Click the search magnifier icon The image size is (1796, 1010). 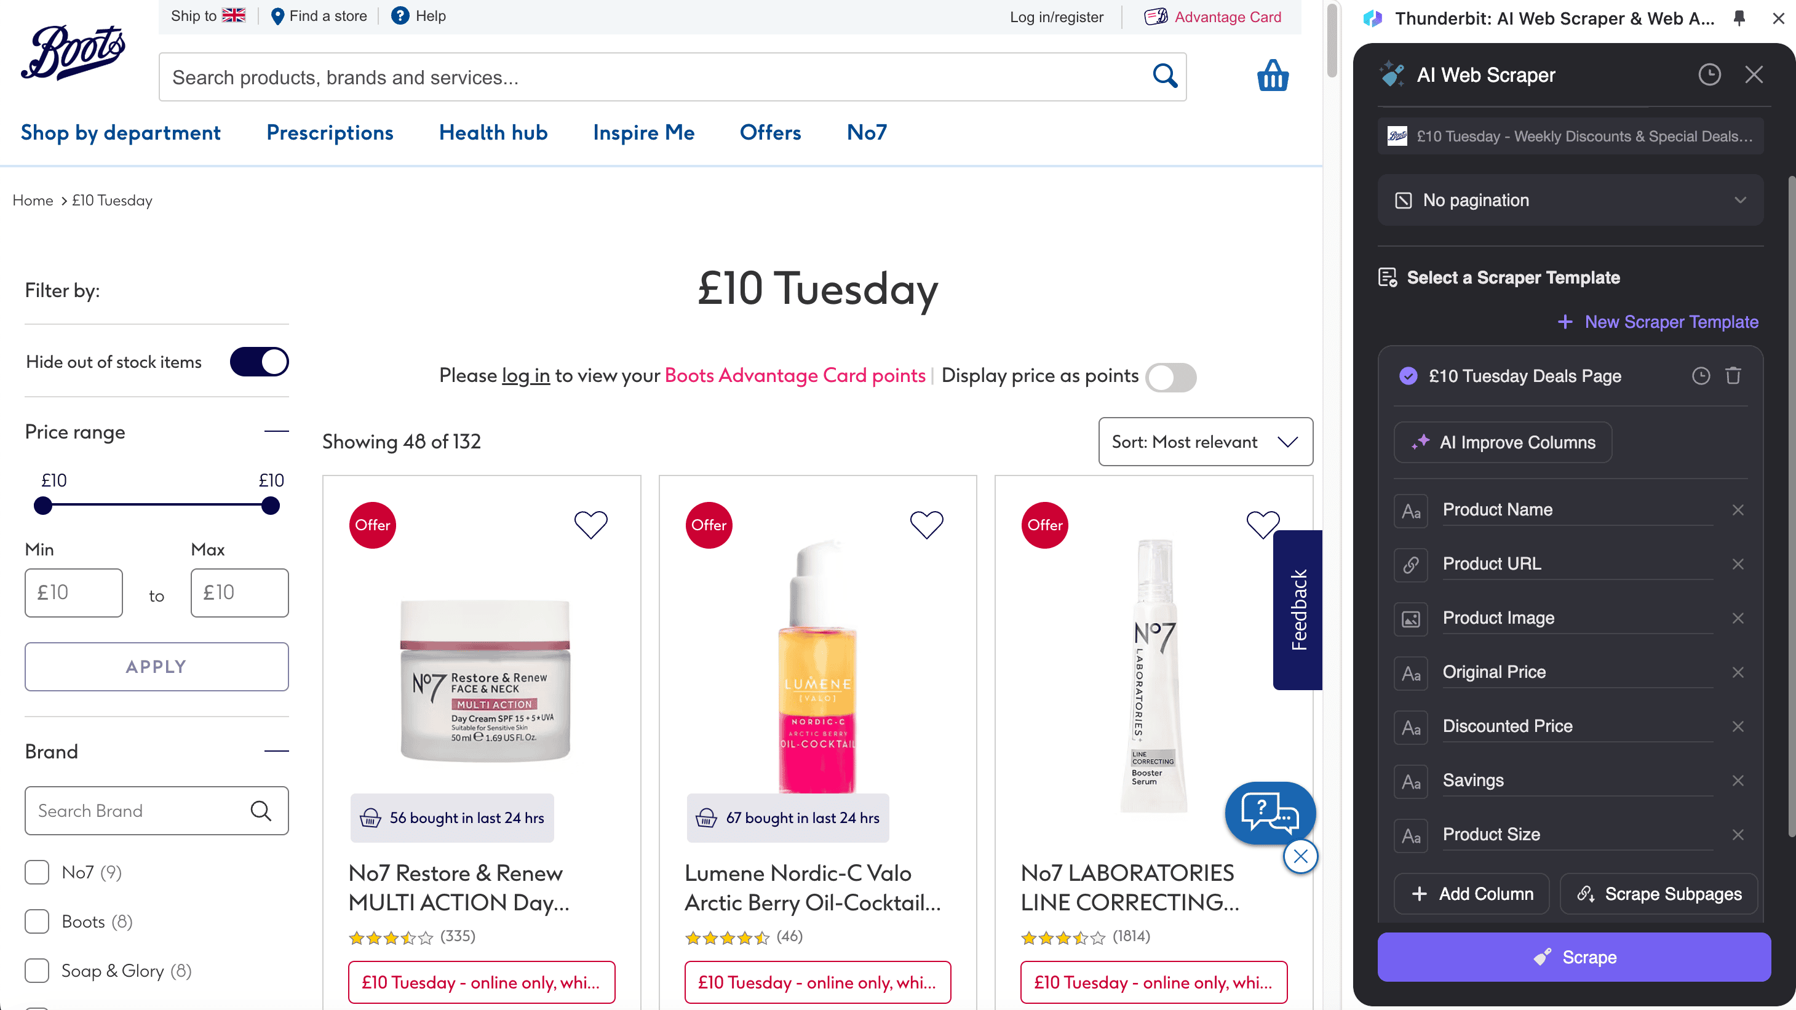[x=1164, y=76]
